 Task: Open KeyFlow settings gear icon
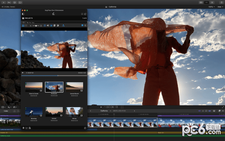23,128
